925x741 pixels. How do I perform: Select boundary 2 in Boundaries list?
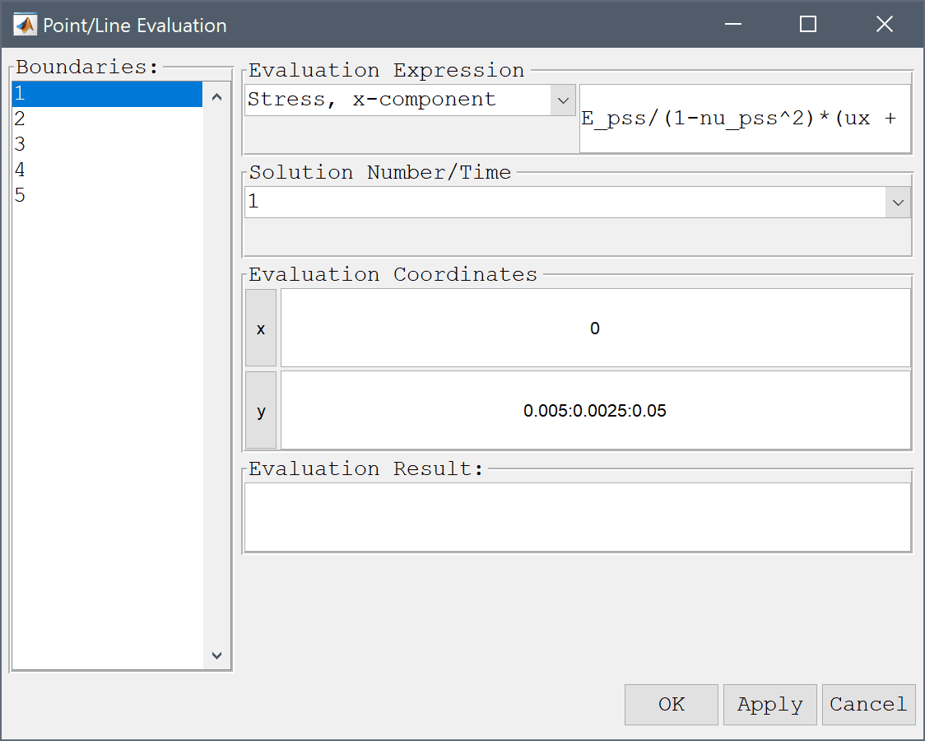pyautogui.click(x=107, y=119)
